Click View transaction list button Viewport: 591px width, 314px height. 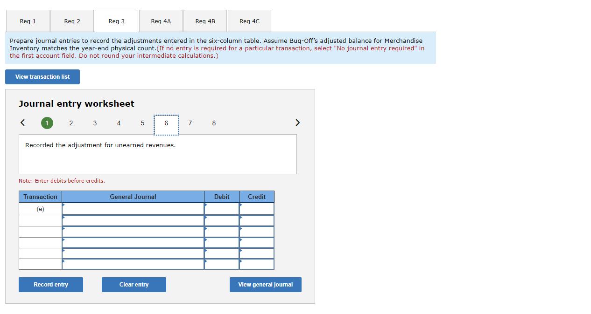click(42, 77)
